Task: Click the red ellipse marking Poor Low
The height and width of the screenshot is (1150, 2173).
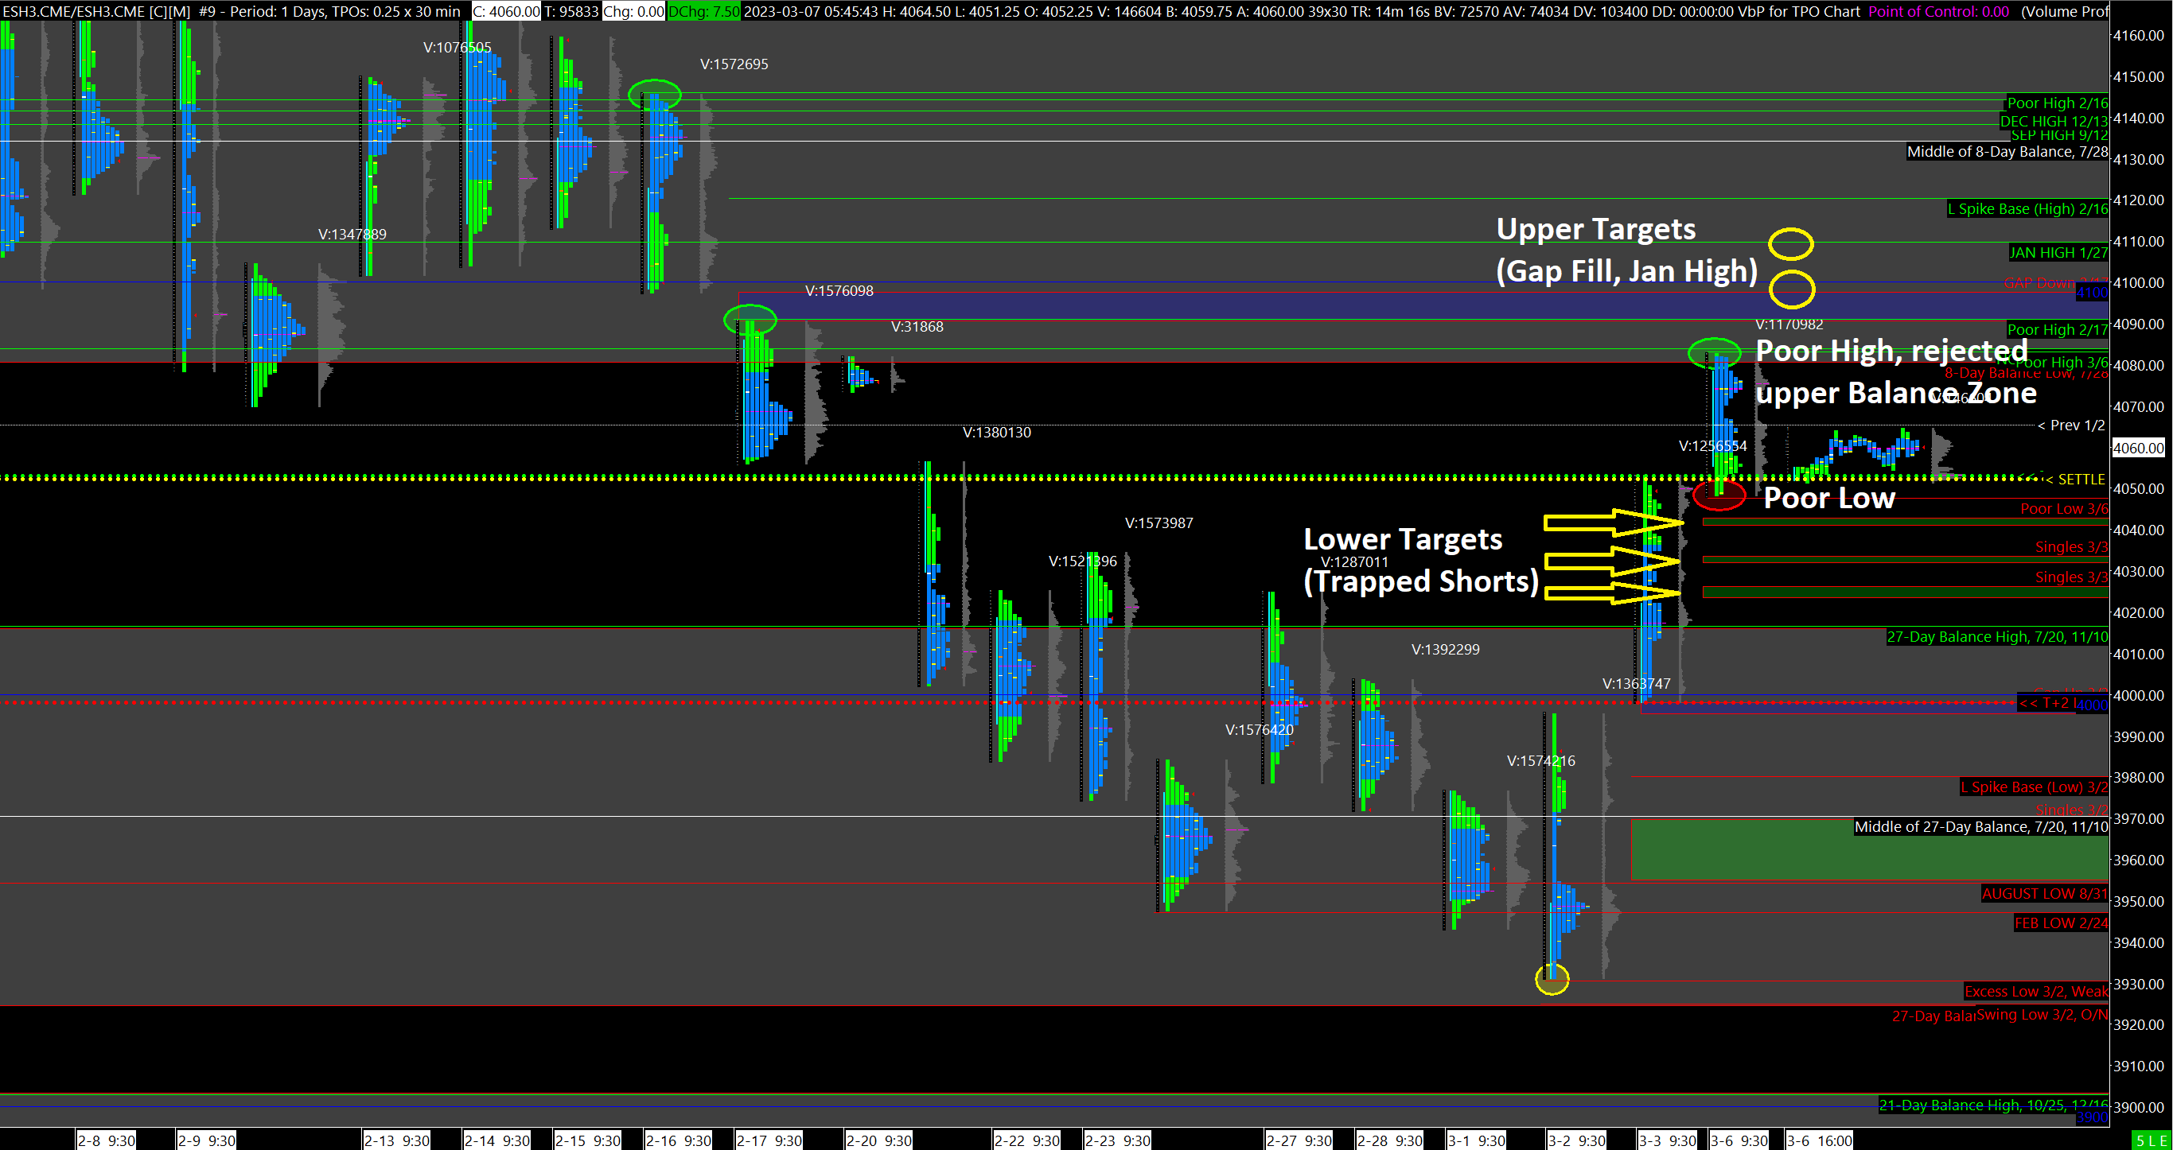Action: point(1719,494)
